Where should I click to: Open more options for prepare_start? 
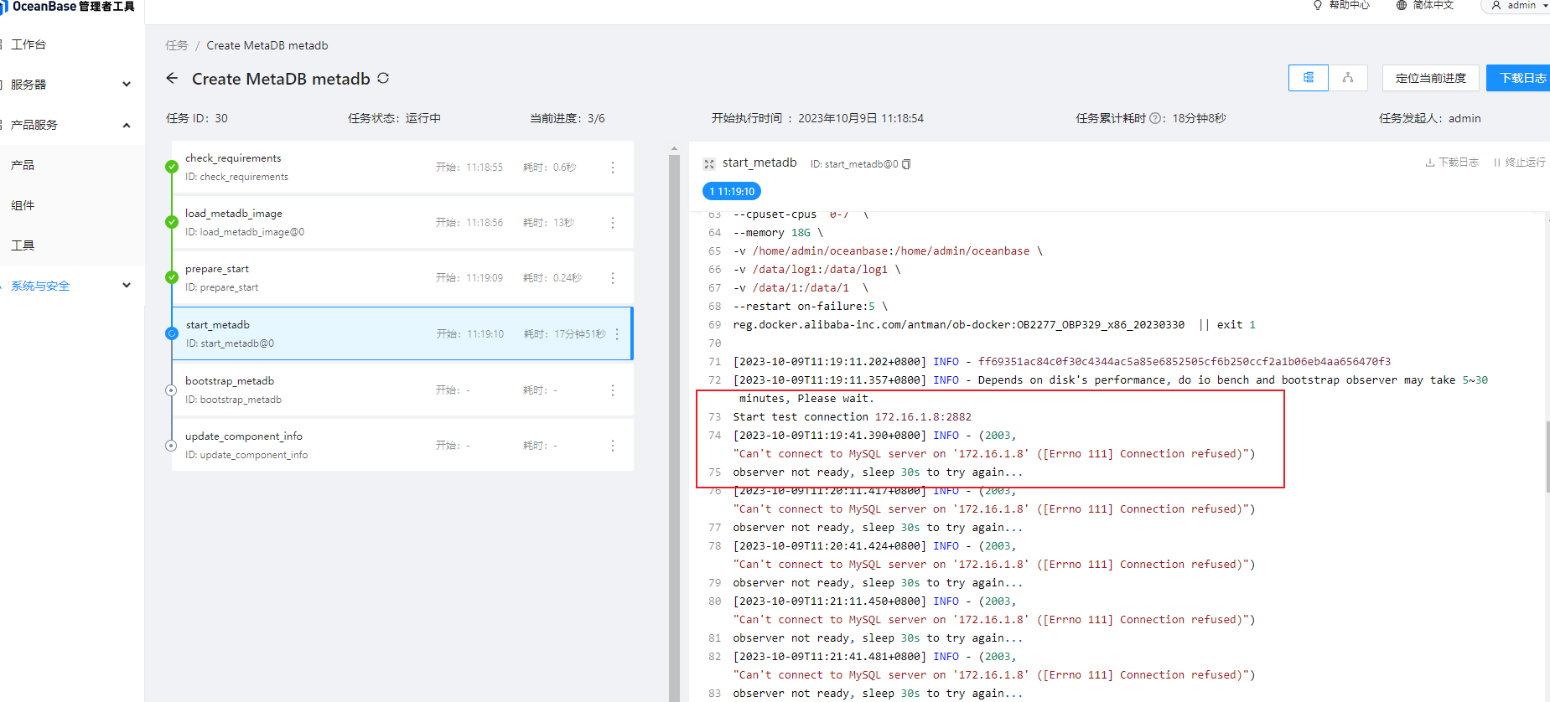click(x=613, y=278)
